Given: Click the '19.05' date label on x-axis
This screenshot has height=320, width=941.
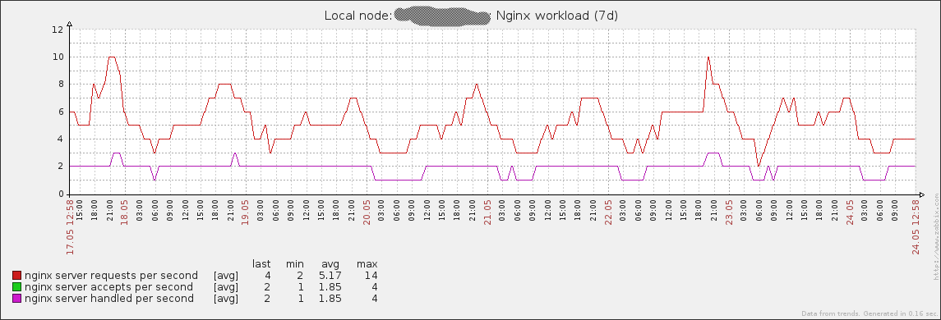Looking at the screenshot, I should click(x=245, y=213).
